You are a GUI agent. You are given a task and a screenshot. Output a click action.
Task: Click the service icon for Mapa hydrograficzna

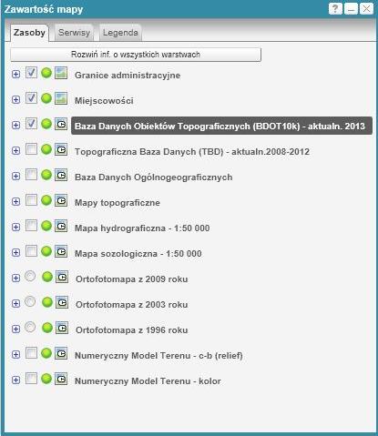(61, 226)
